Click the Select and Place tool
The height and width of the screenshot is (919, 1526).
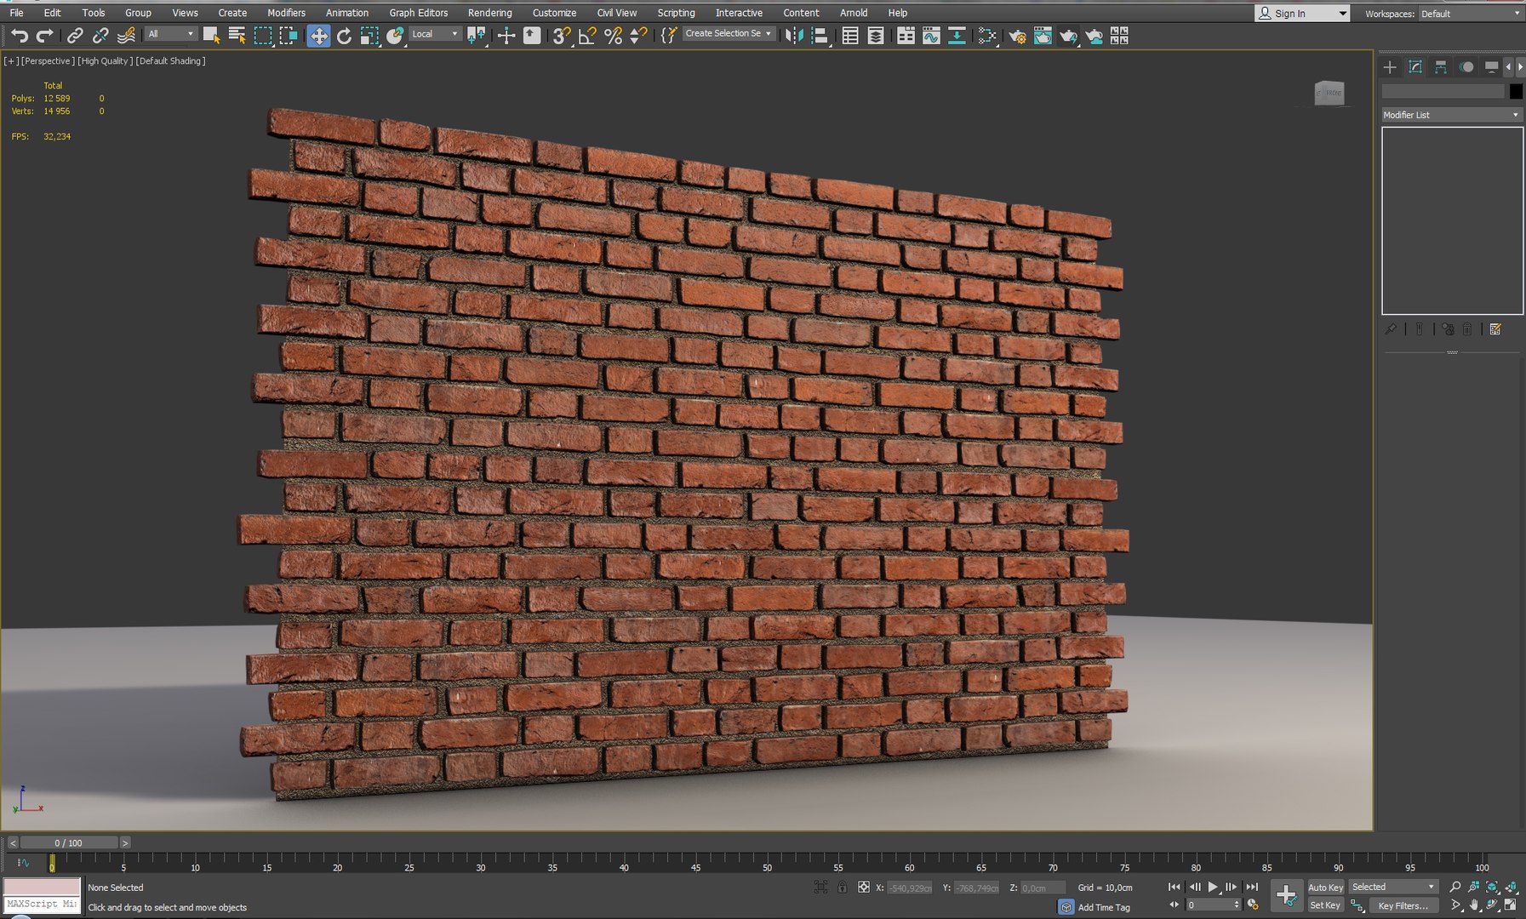395,35
